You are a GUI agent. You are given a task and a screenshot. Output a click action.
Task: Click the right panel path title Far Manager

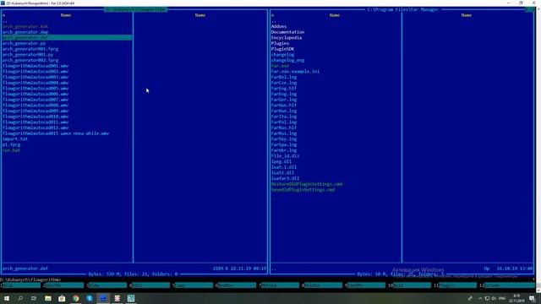pyautogui.click(x=402, y=9)
